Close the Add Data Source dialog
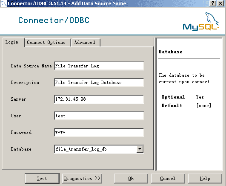This screenshot has height=186, width=226. coord(220,3)
